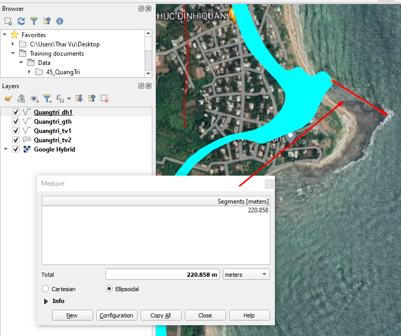Expand the 45_QuangTri folder

coord(29,72)
